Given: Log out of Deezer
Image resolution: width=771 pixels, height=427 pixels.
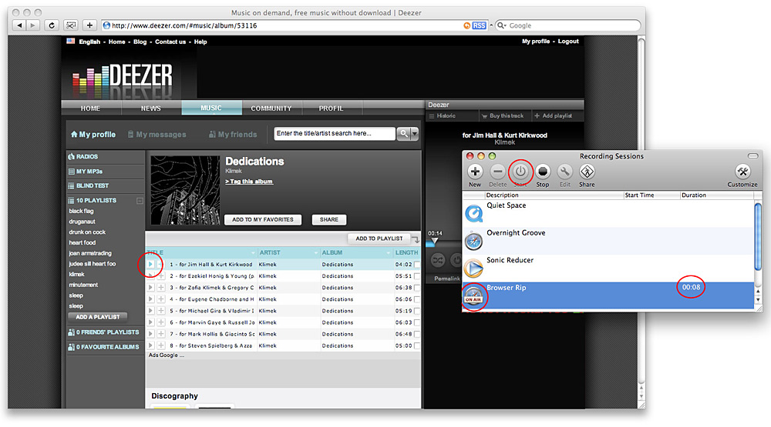Looking at the screenshot, I should 568,42.
